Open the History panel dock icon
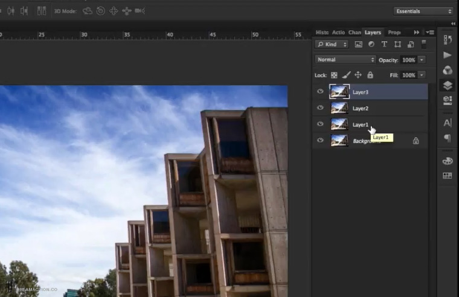This screenshot has height=297, width=459. pos(448,39)
